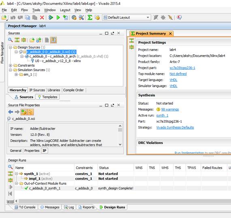Collapse the Simulation Sources tree node
This screenshot has width=231, height=218.
pyautogui.click(x=10, y=70)
